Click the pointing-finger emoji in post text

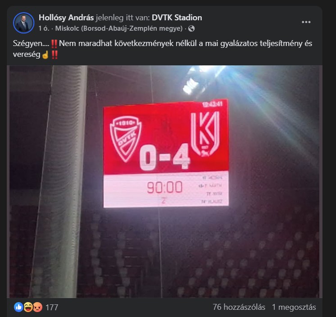[45, 55]
